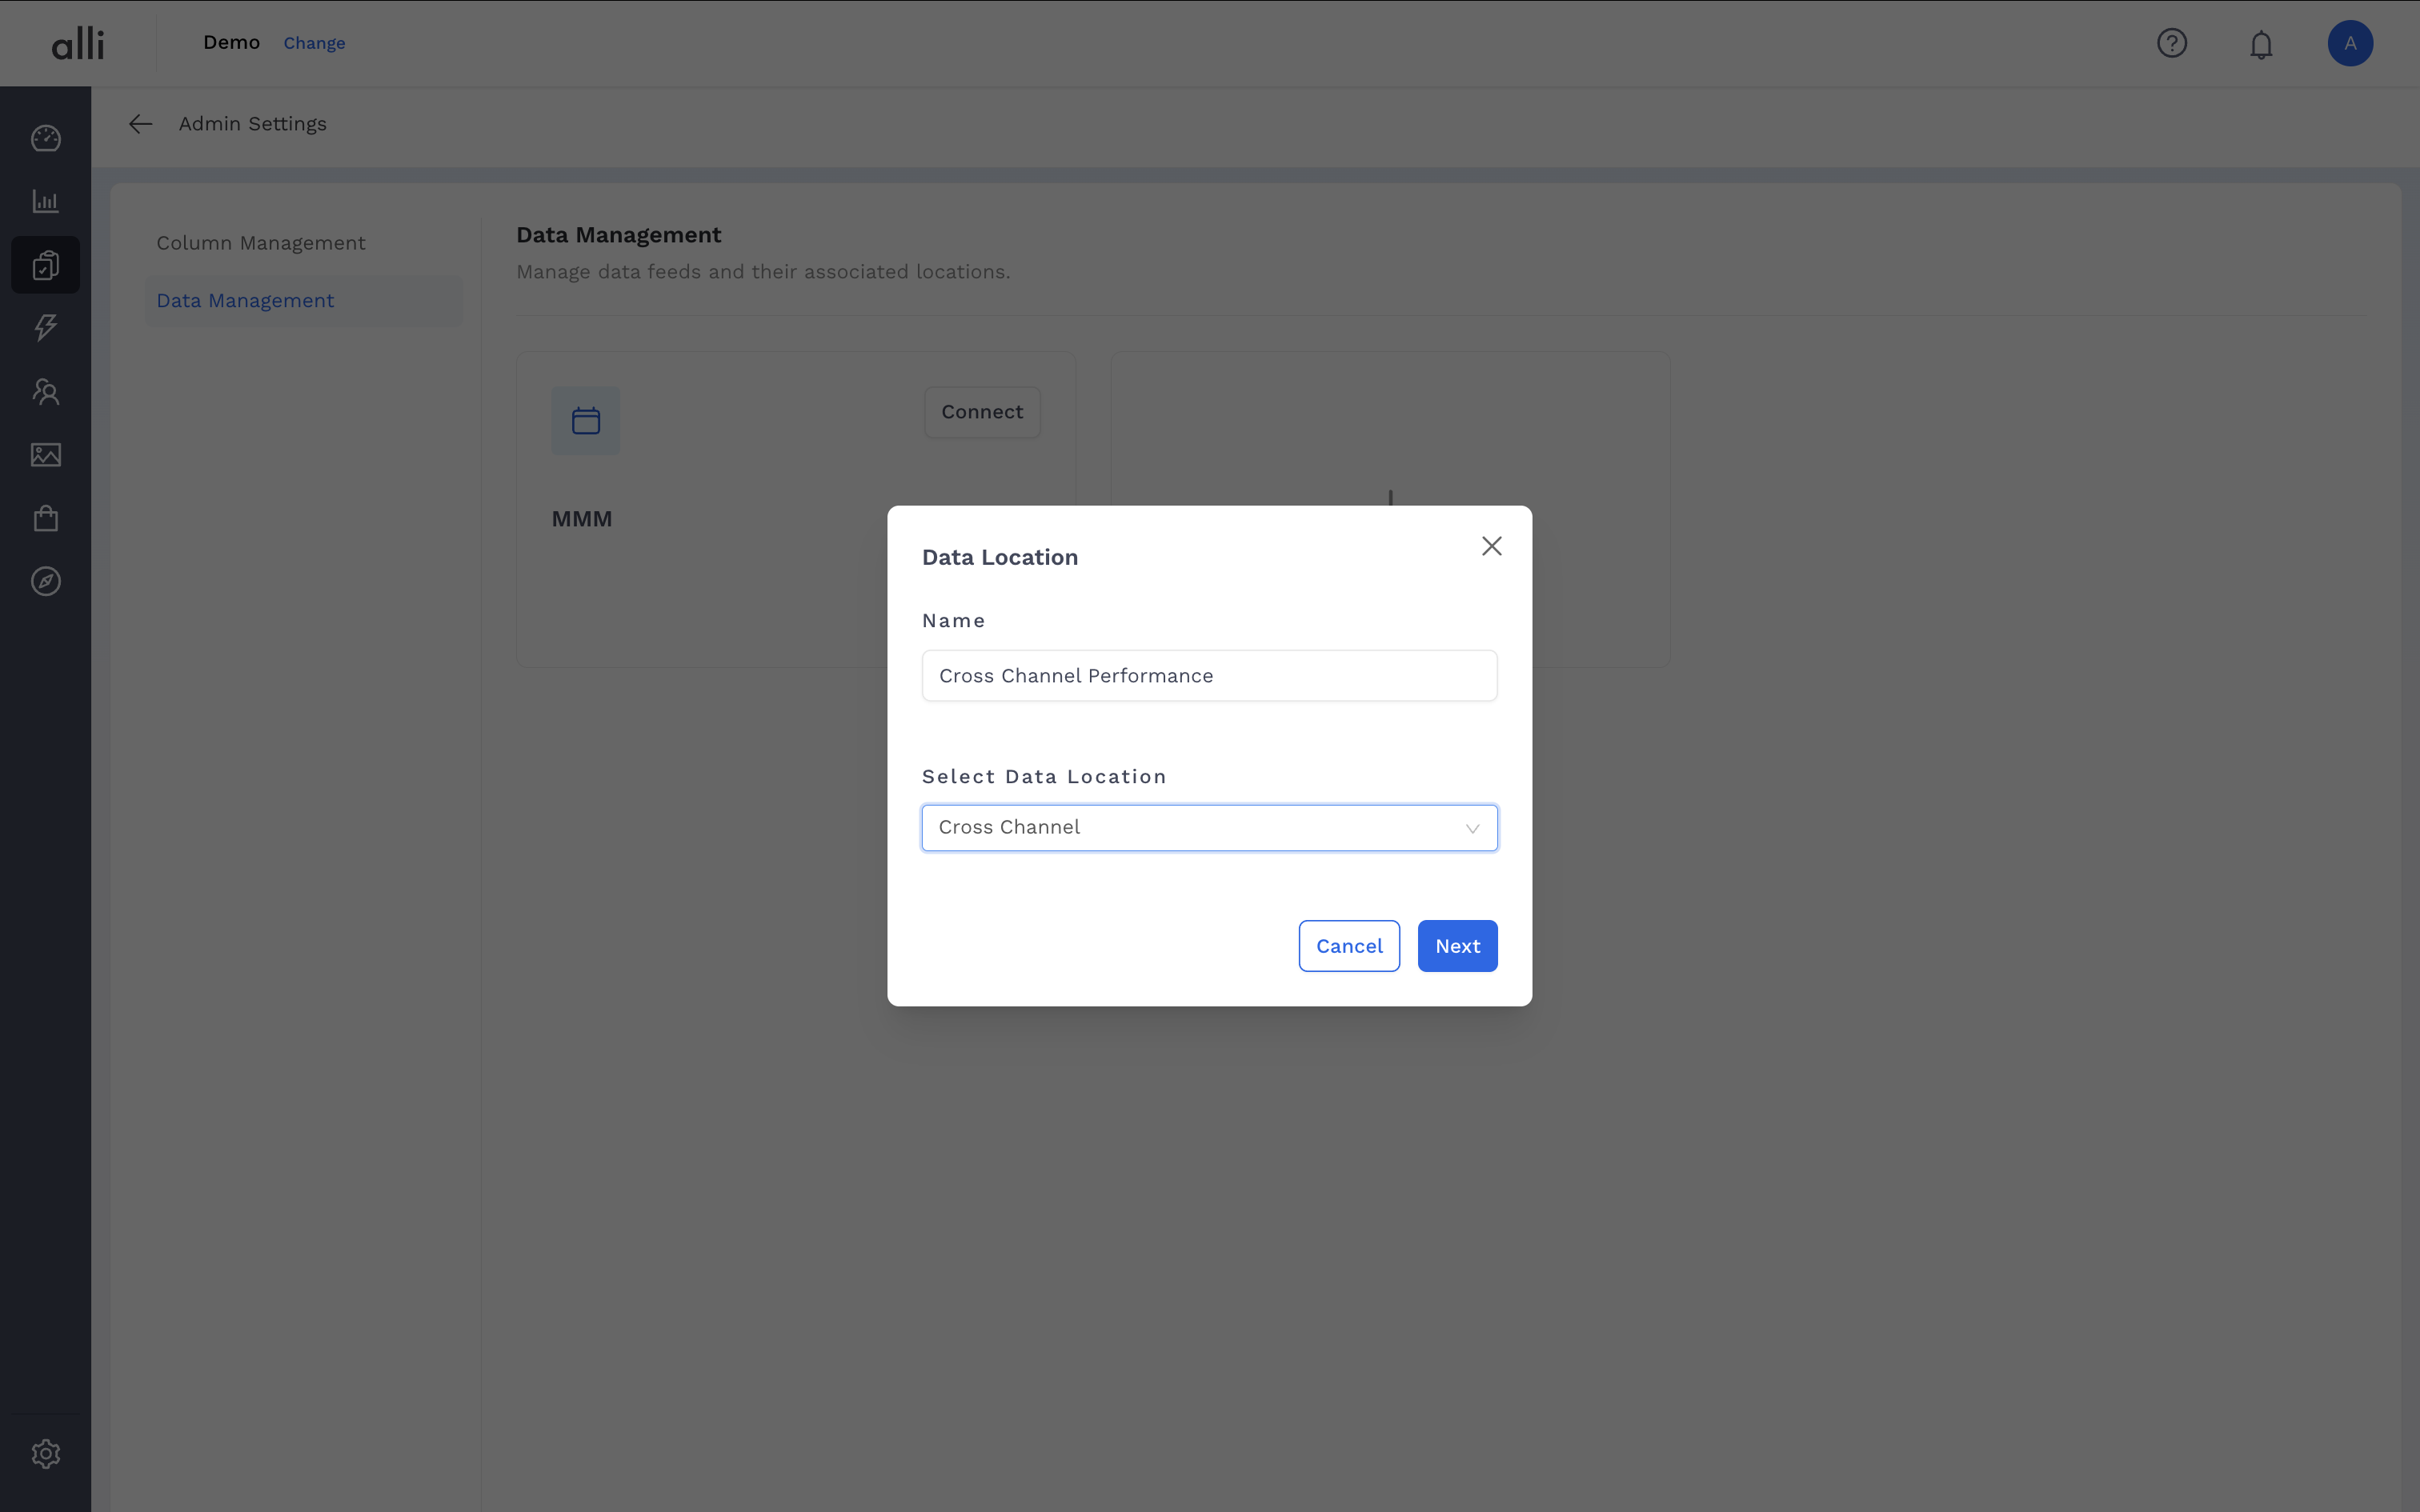Click the lightning bolt sidebar icon
The image size is (2420, 1512).
[x=46, y=327]
